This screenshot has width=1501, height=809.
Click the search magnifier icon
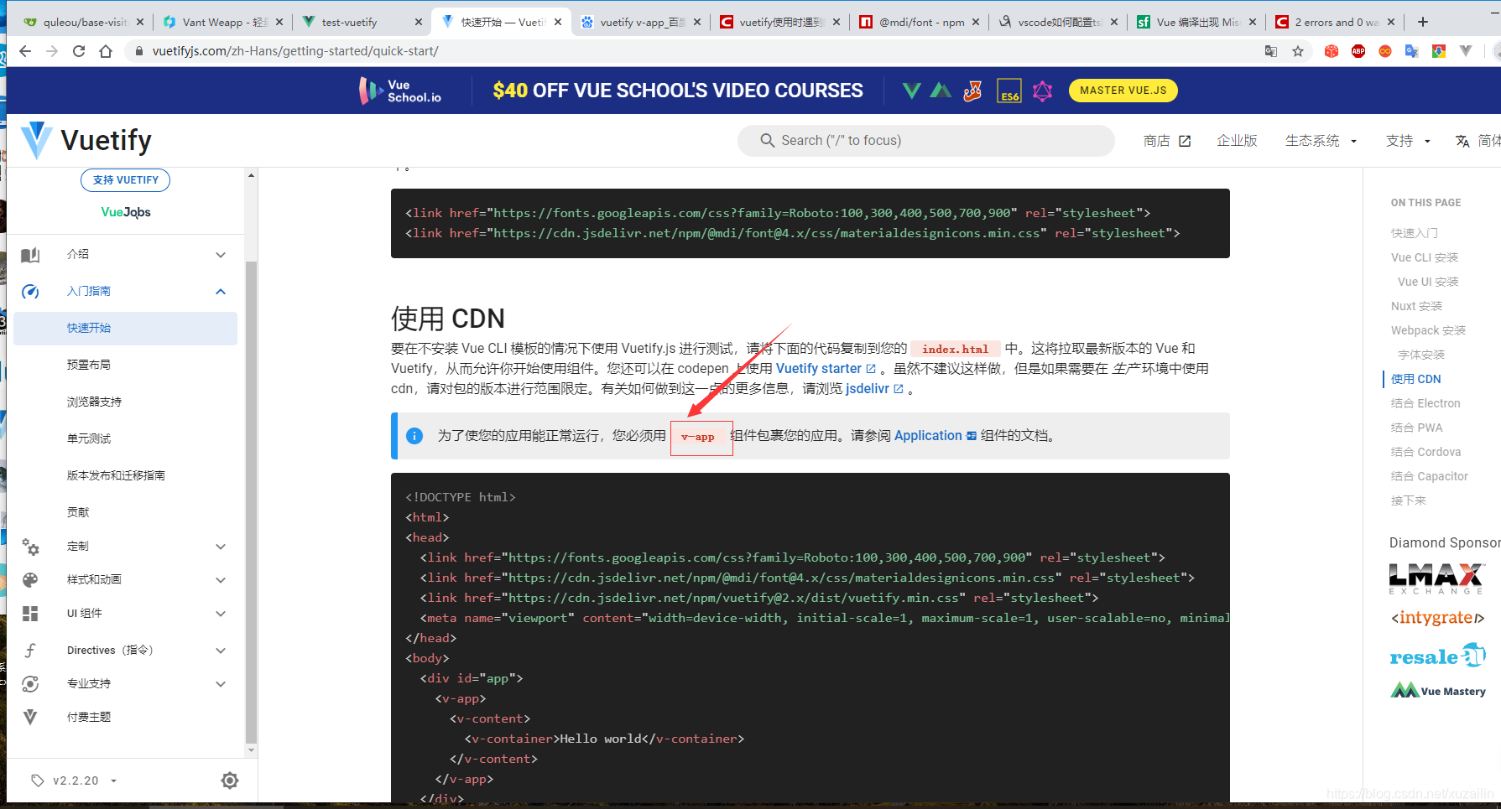(x=767, y=140)
